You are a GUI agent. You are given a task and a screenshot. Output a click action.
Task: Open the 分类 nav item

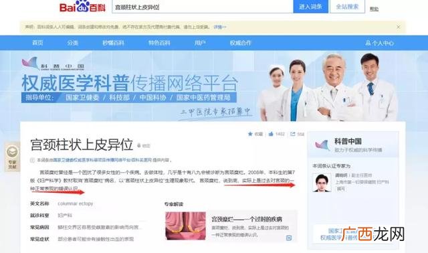click(x=73, y=43)
